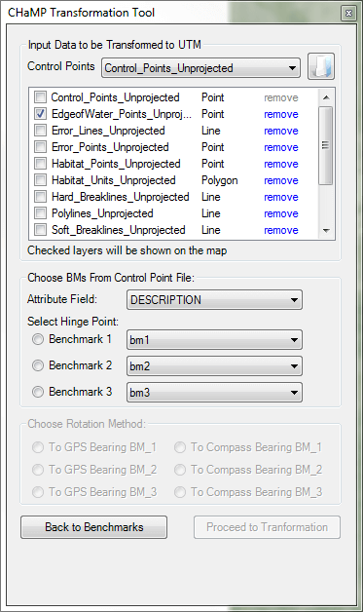Click remove for Soft_Breaklines_Unprojected
Viewport: 363px width, 612px height.
[x=280, y=230]
